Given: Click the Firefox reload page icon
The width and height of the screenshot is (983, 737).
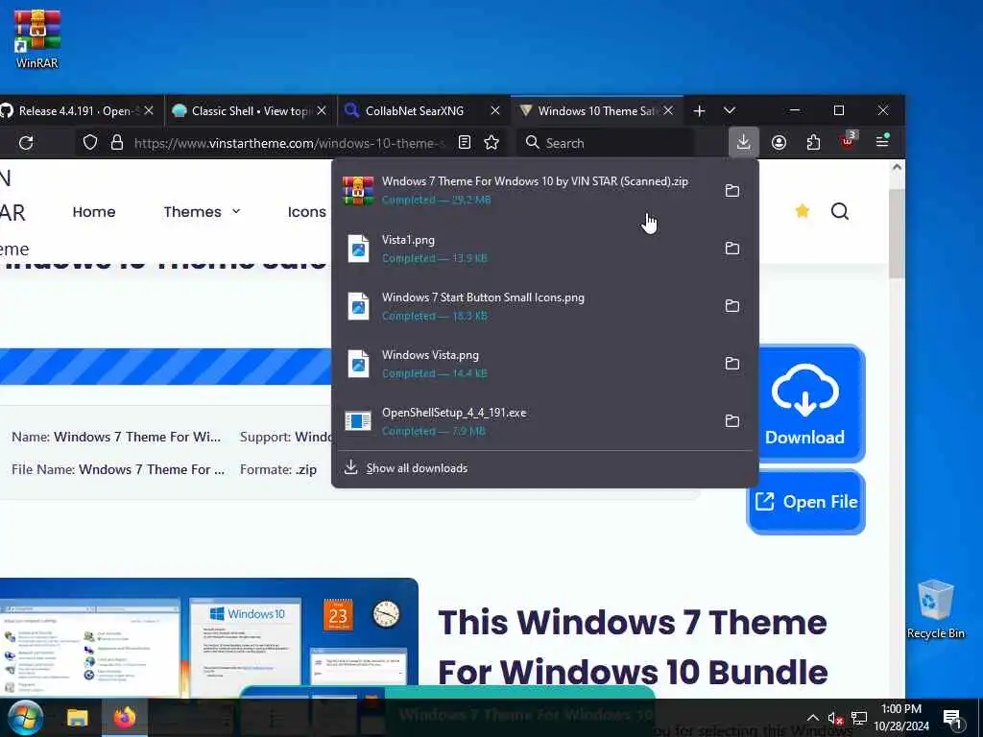Looking at the screenshot, I should point(26,143).
